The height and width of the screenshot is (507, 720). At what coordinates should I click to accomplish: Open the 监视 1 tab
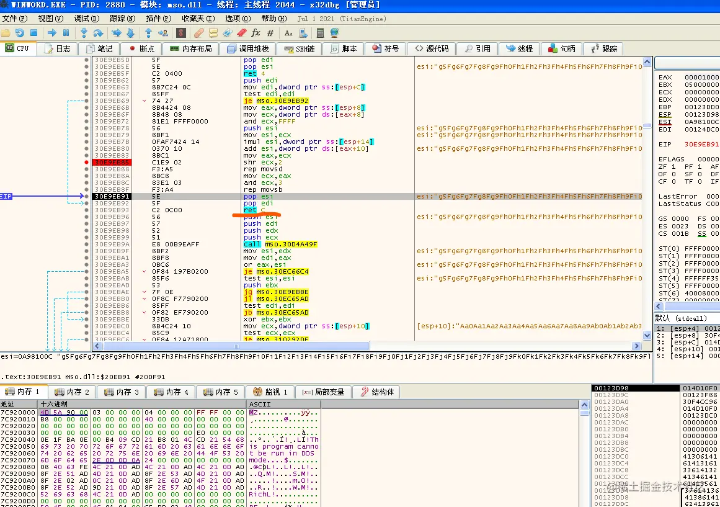coord(270,392)
